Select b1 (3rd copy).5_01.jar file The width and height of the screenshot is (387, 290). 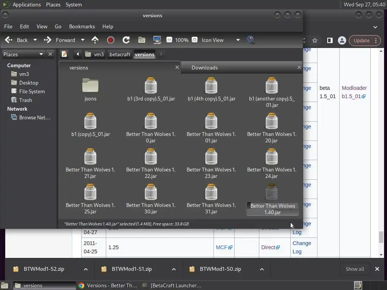tap(151, 86)
